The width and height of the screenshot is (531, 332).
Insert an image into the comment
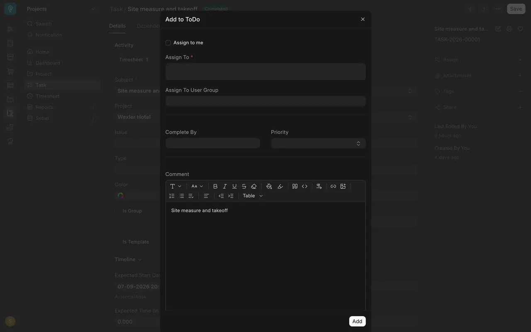[x=343, y=186]
